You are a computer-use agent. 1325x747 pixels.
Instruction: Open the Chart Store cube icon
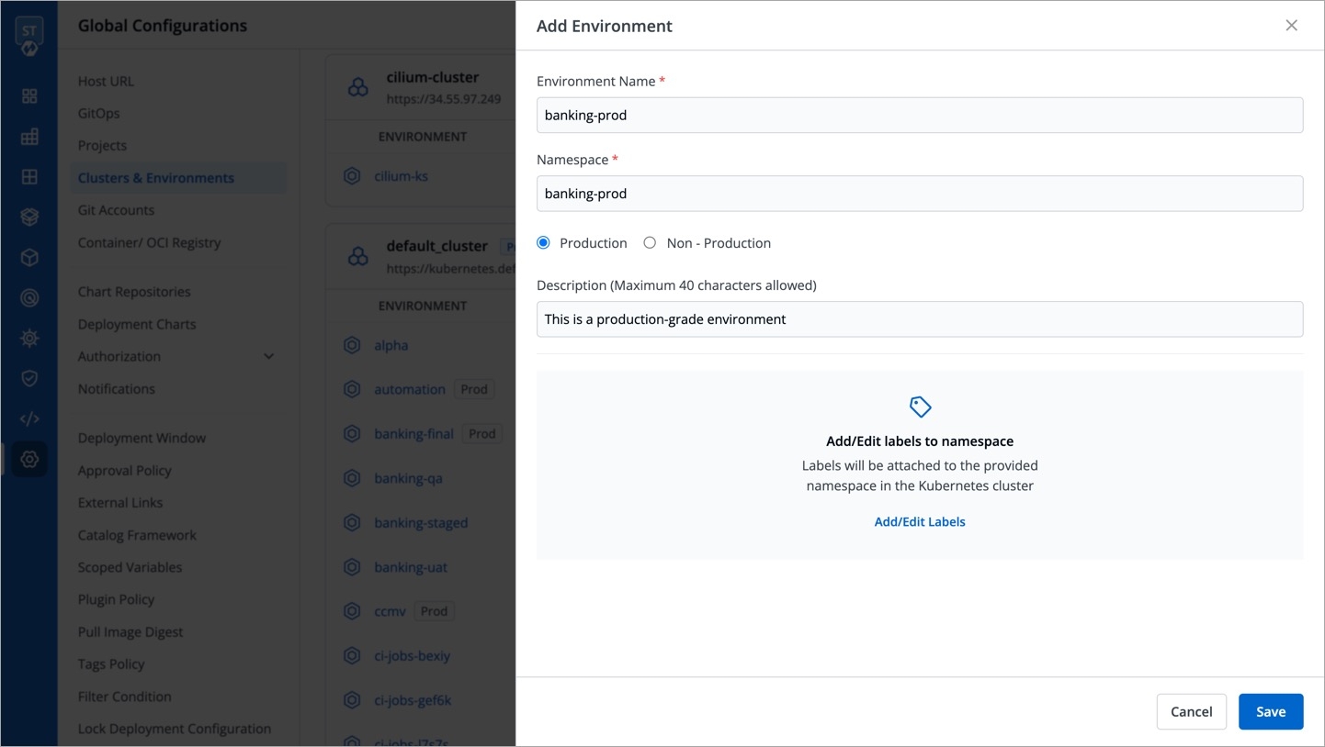pyautogui.click(x=29, y=258)
